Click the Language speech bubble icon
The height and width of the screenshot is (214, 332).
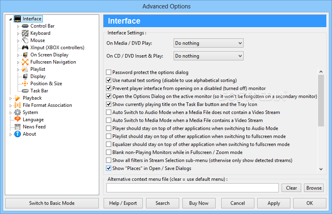point(18,120)
